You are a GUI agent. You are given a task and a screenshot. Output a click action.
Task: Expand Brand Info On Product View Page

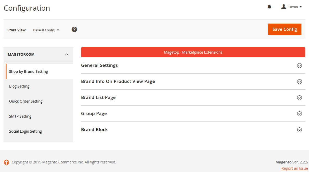point(299,82)
